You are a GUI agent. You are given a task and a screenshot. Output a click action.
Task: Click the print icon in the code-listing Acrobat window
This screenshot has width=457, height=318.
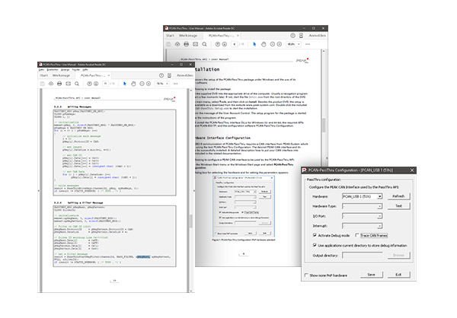[59, 84]
